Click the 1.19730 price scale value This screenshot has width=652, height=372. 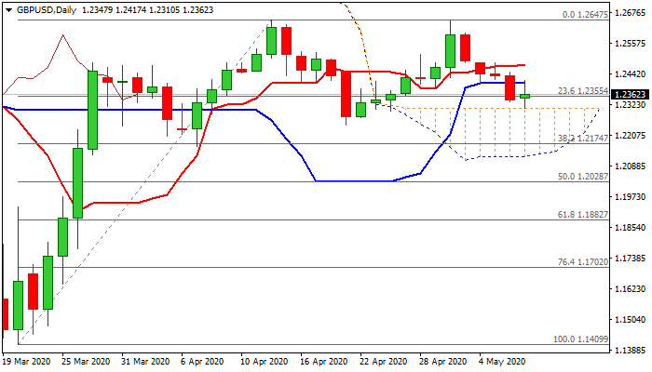pos(631,197)
